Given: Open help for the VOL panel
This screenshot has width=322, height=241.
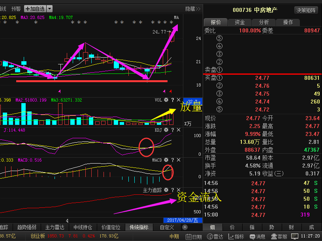Looking at the screenshot, I should tap(173, 100).
